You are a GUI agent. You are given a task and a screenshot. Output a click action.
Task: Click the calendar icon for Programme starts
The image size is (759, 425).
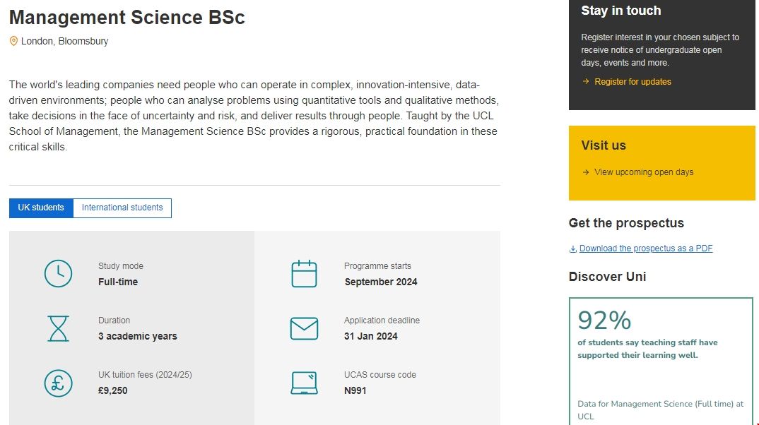coord(304,274)
